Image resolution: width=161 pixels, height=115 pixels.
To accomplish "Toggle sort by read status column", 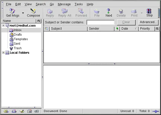I will click(x=117, y=29).
